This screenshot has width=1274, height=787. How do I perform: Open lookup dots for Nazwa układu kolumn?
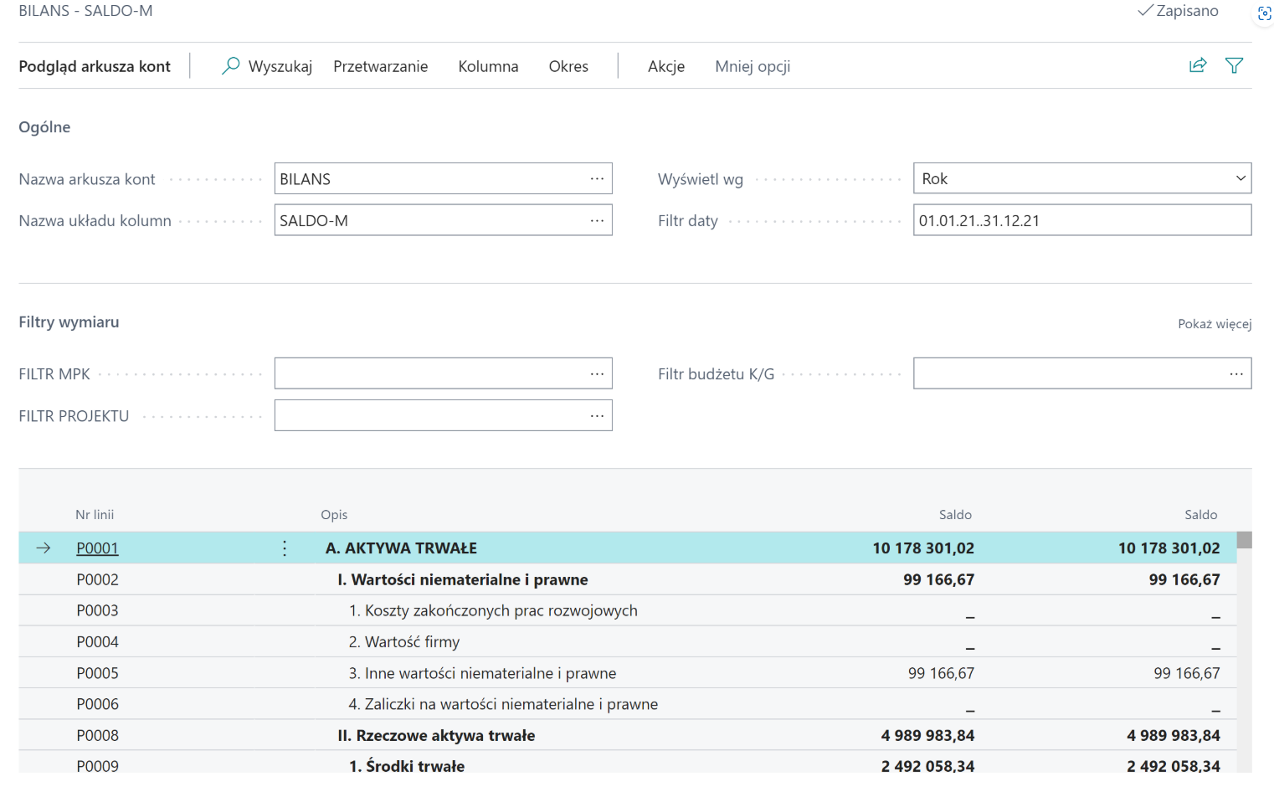tap(597, 221)
